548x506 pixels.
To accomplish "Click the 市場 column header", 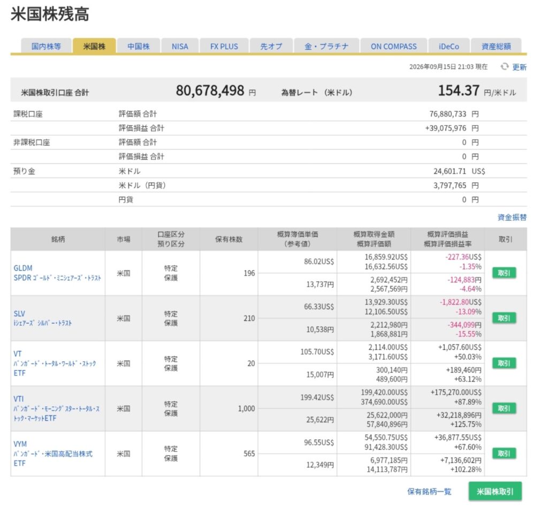I will [124, 239].
